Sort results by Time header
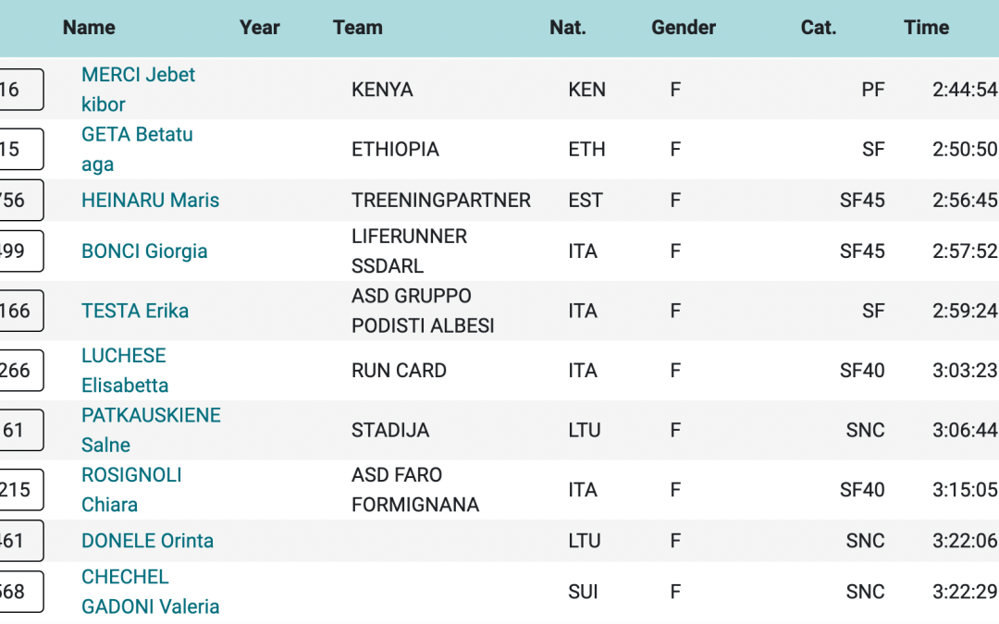Screen dimensions: 999x624 click(927, 28)
